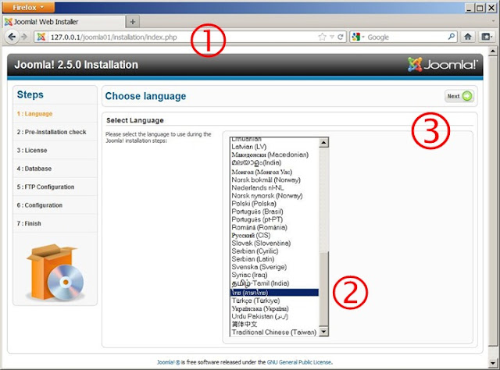Reload the page with the refresh icon
This screenshot has width=500, height=370.
pos(341,37)
